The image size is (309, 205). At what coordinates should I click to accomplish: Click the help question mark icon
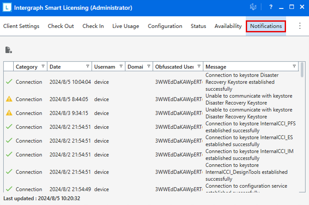pyautogui.click(x=271, y=8)
